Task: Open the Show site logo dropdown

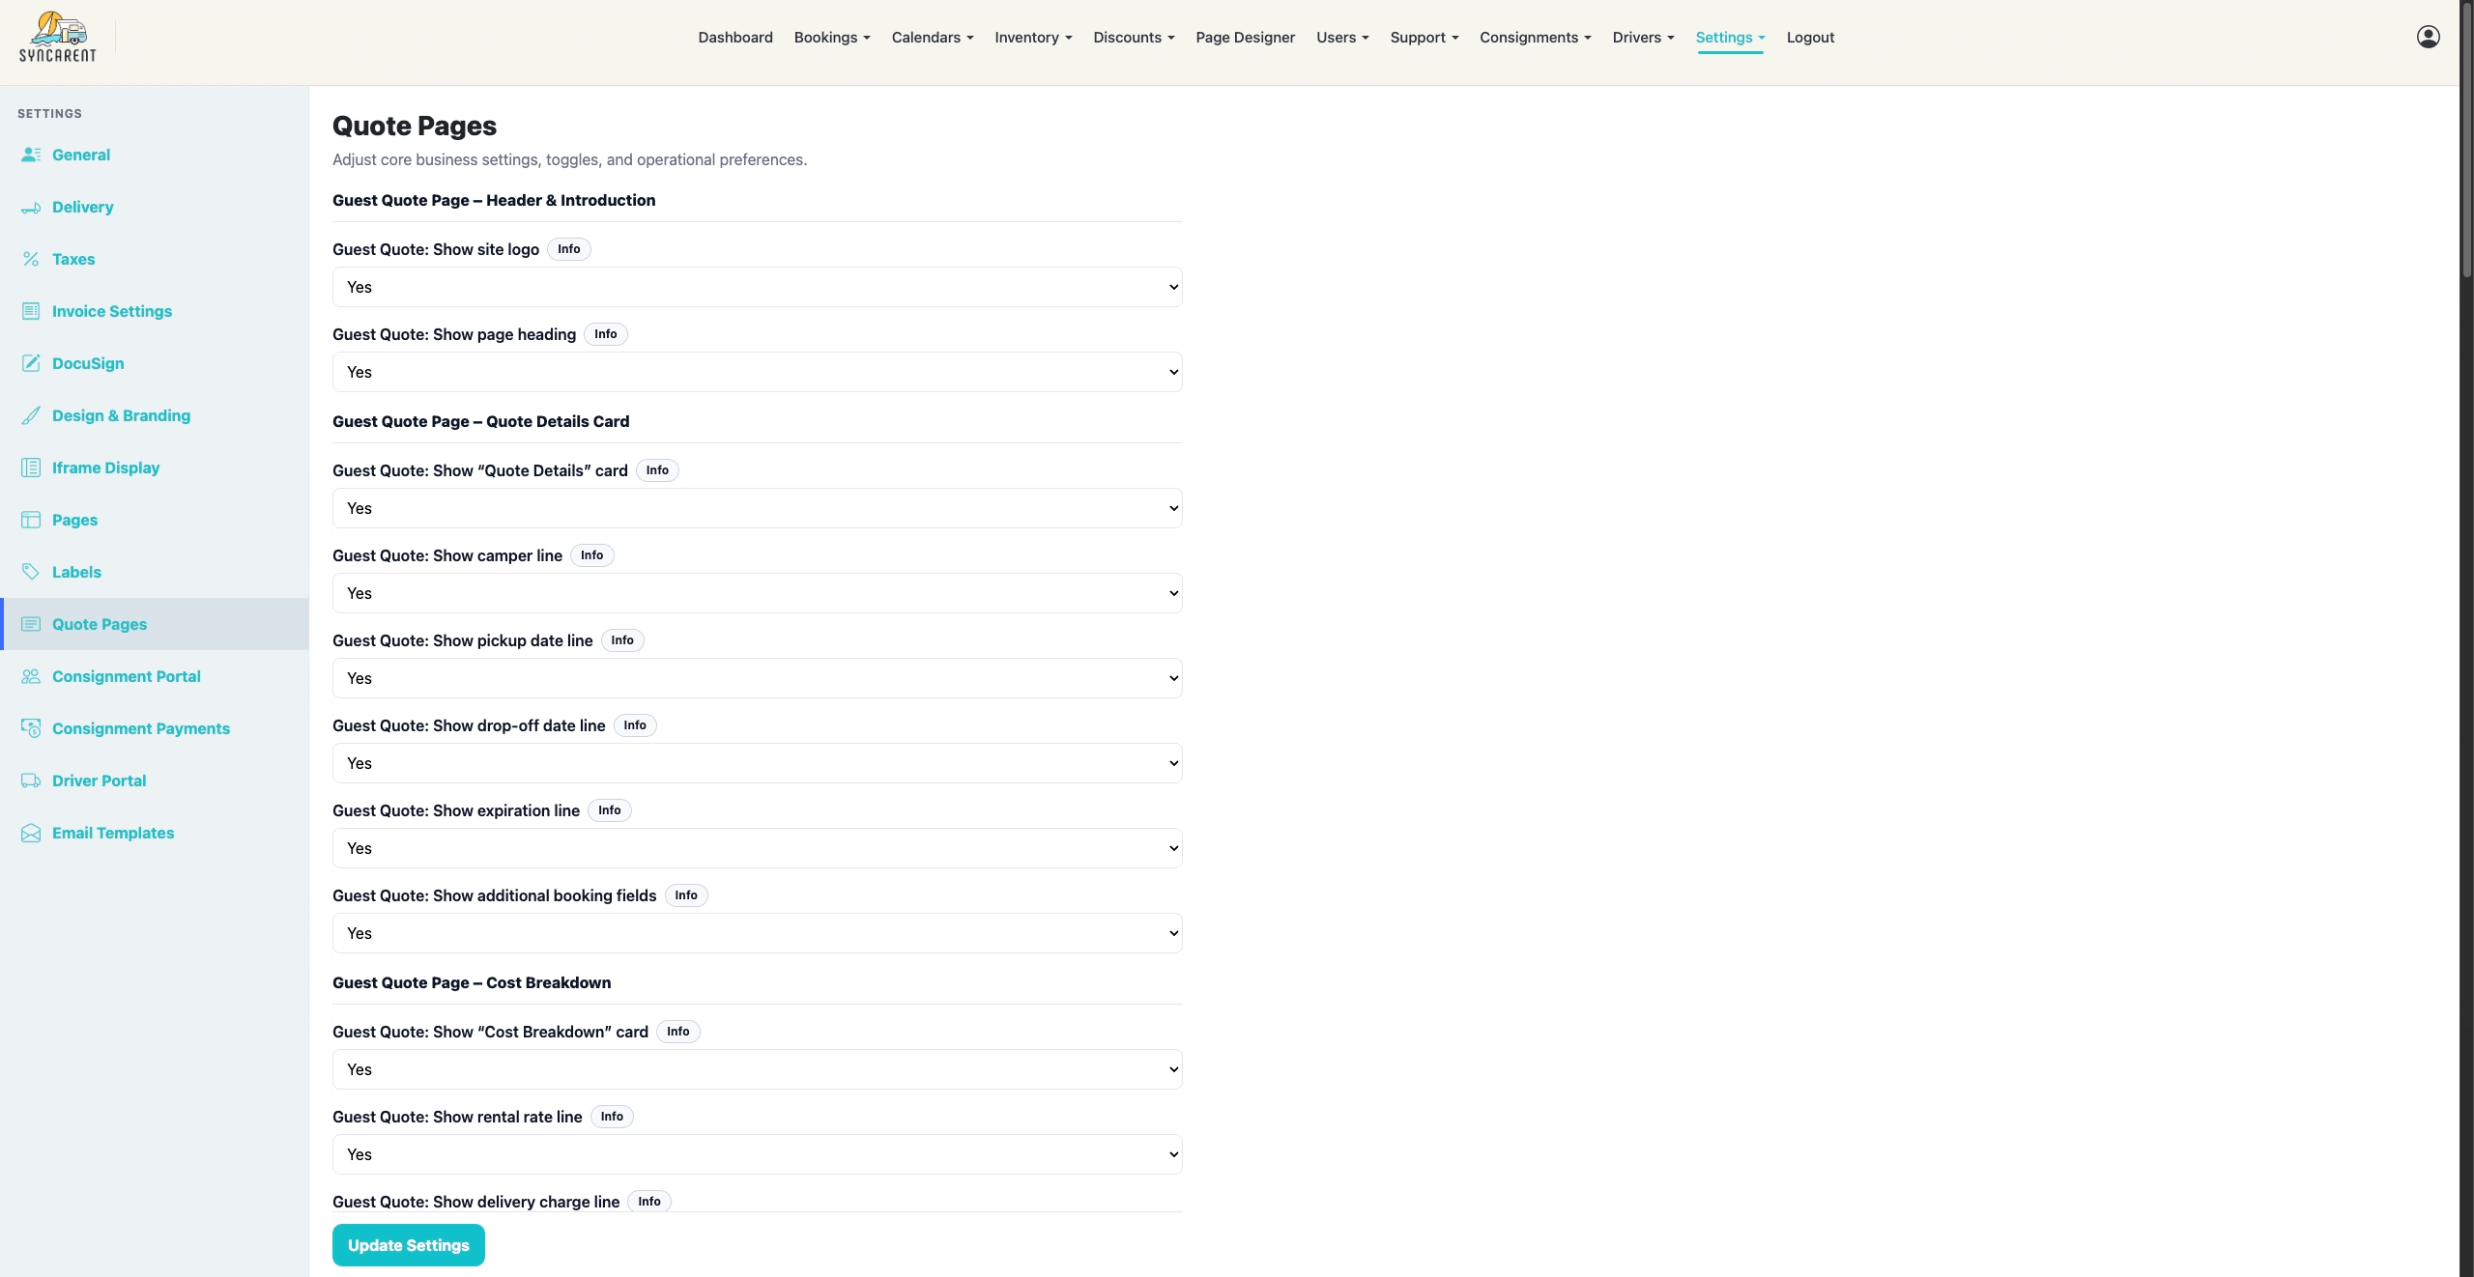Action: click(x=757, y=287)
